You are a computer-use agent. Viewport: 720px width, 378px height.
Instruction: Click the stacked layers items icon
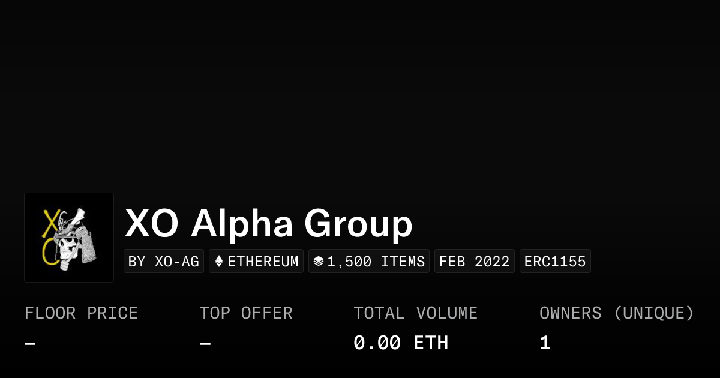tap(319, 262)
